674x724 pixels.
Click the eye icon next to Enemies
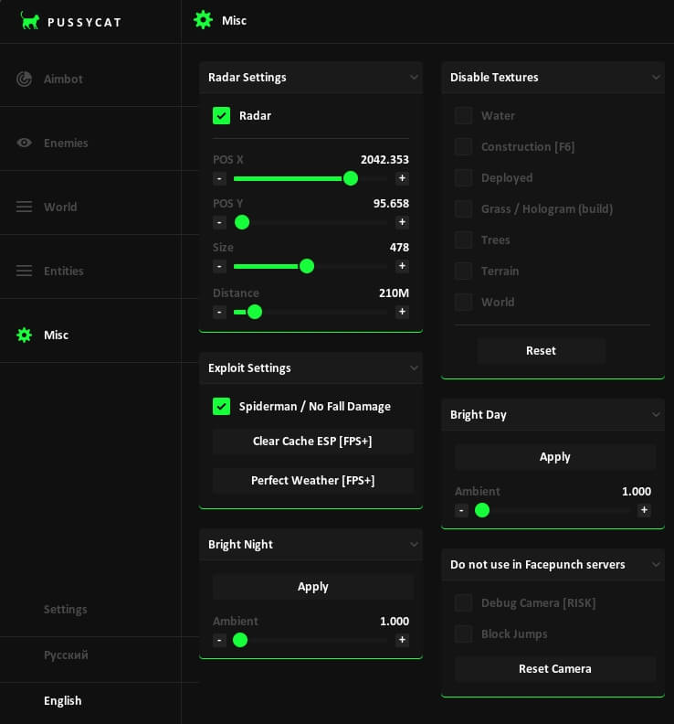tap(25, 144)
